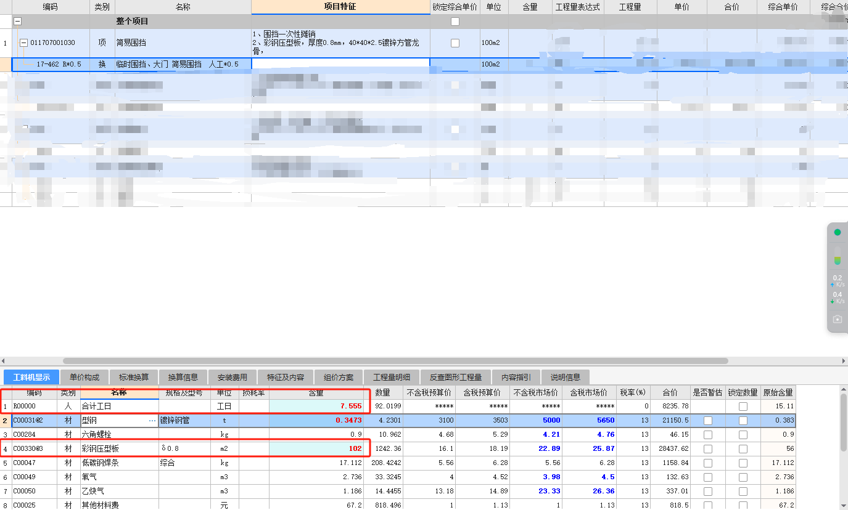Click 合价 value 28437.62
Viewport: 848px width, 510px height.
[670, 449]
